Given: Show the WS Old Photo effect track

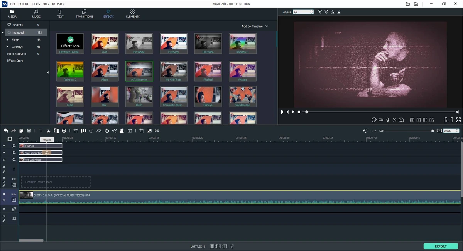Looking at the screenshot, I should (4, 159).
